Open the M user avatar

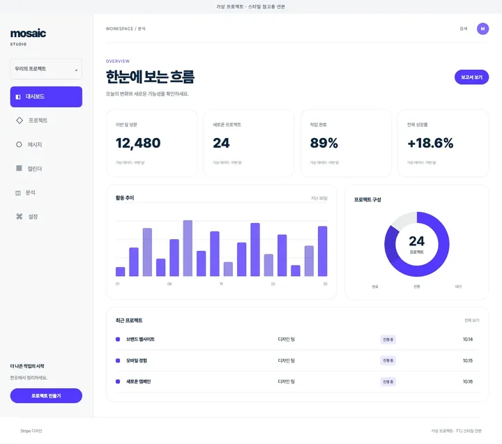pyautogui.click(x=482, y=29)
